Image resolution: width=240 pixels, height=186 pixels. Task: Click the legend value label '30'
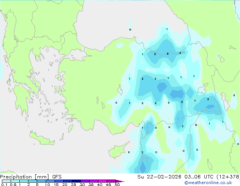pos(82,184)
